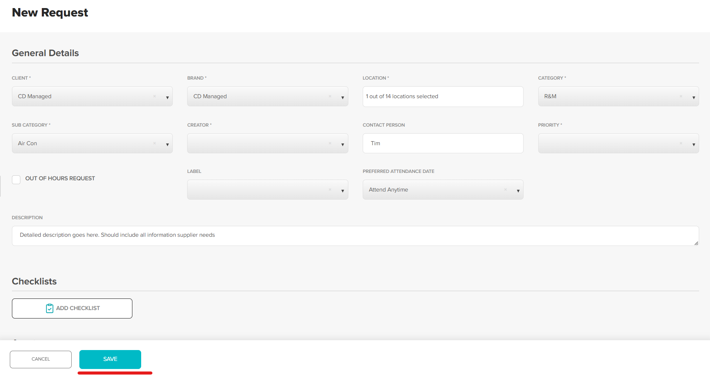Enable the Out of Hours Request checkbox

16,180
